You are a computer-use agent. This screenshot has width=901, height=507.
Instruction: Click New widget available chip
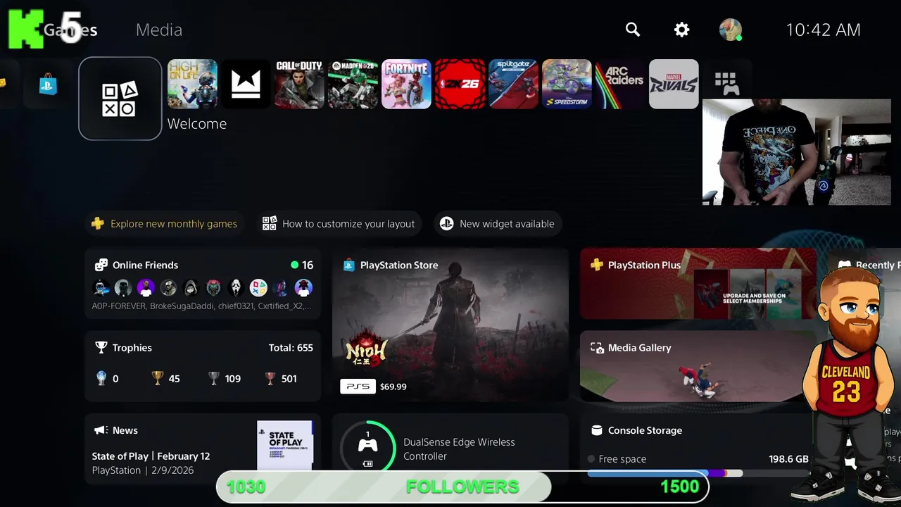click(x=498, y=224)
